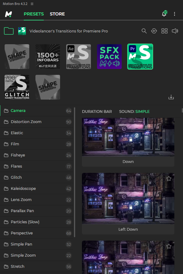Image resolution: width=183 pixels, height=274 pixels.
Task: Switch to grid view layout icon
Action: pos(165,31)
